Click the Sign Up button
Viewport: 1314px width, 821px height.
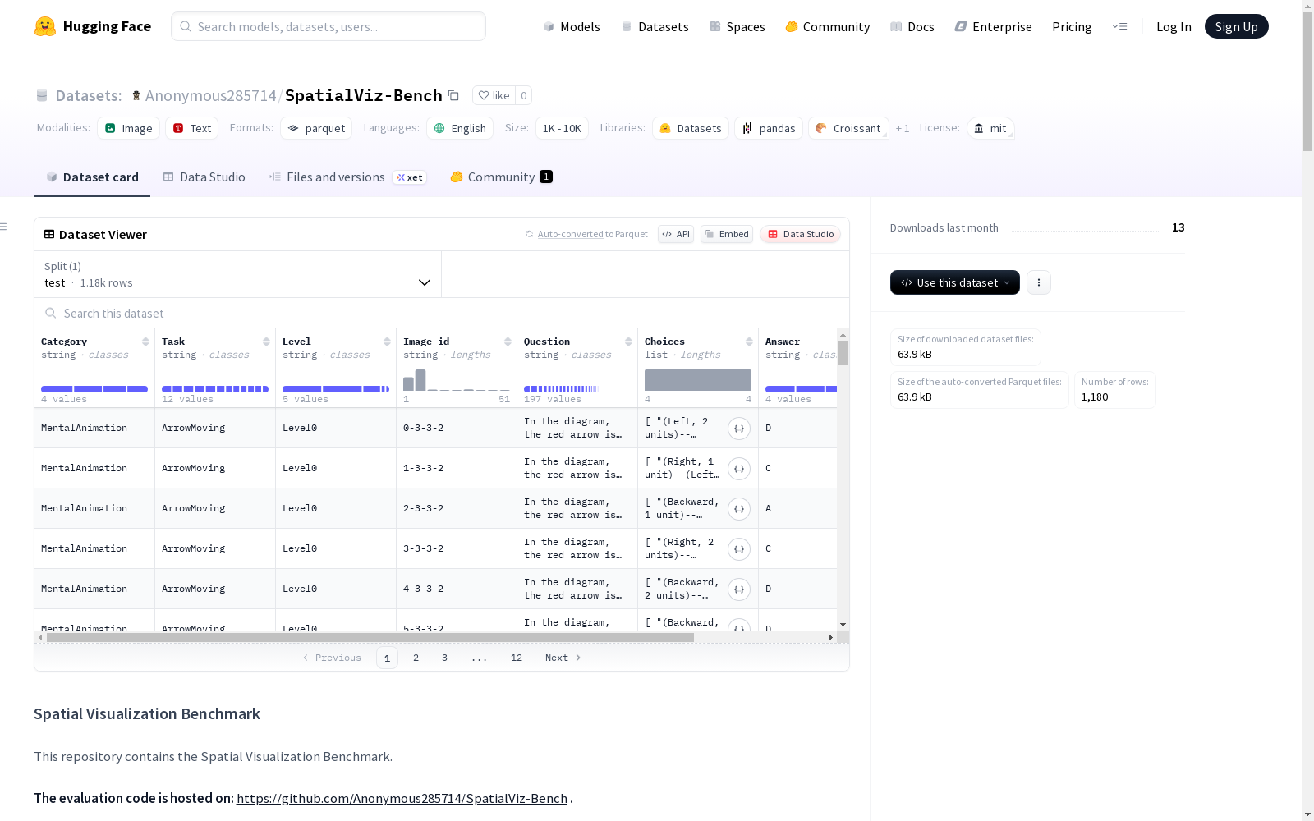click(1236, 26)
